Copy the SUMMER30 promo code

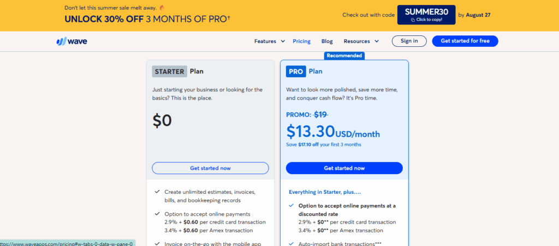pos(426,15)
